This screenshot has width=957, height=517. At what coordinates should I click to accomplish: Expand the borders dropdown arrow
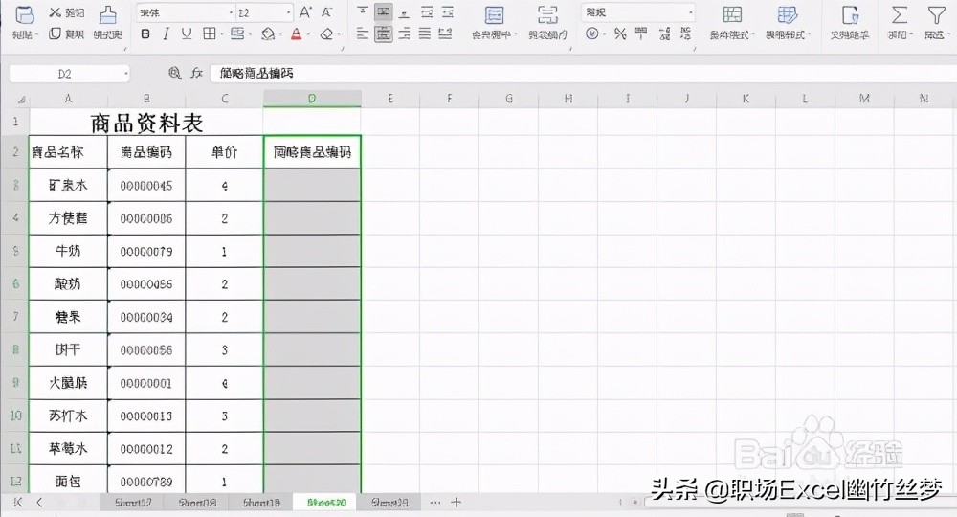point(221,34)
